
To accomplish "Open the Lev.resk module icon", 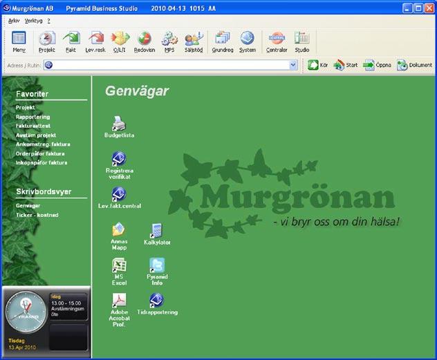I will [x=95, y=41].
